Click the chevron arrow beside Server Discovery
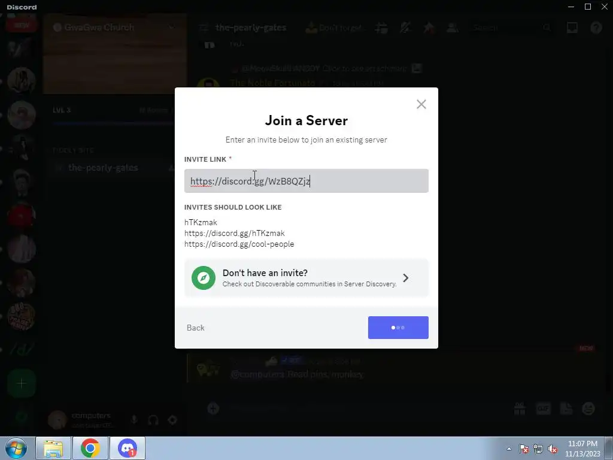The height and width of the screenshot is (460, 613). [x=406, y=278]
